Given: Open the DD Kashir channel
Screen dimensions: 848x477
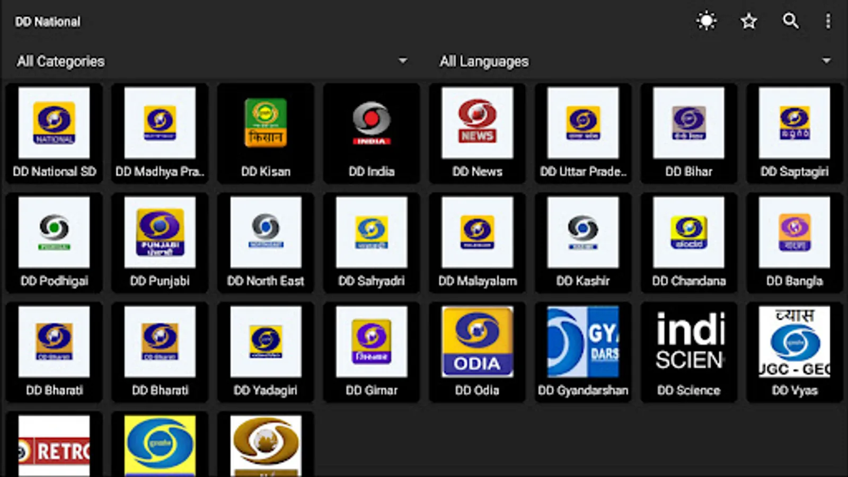Looking at the screenshot, I should coord(583,243).
